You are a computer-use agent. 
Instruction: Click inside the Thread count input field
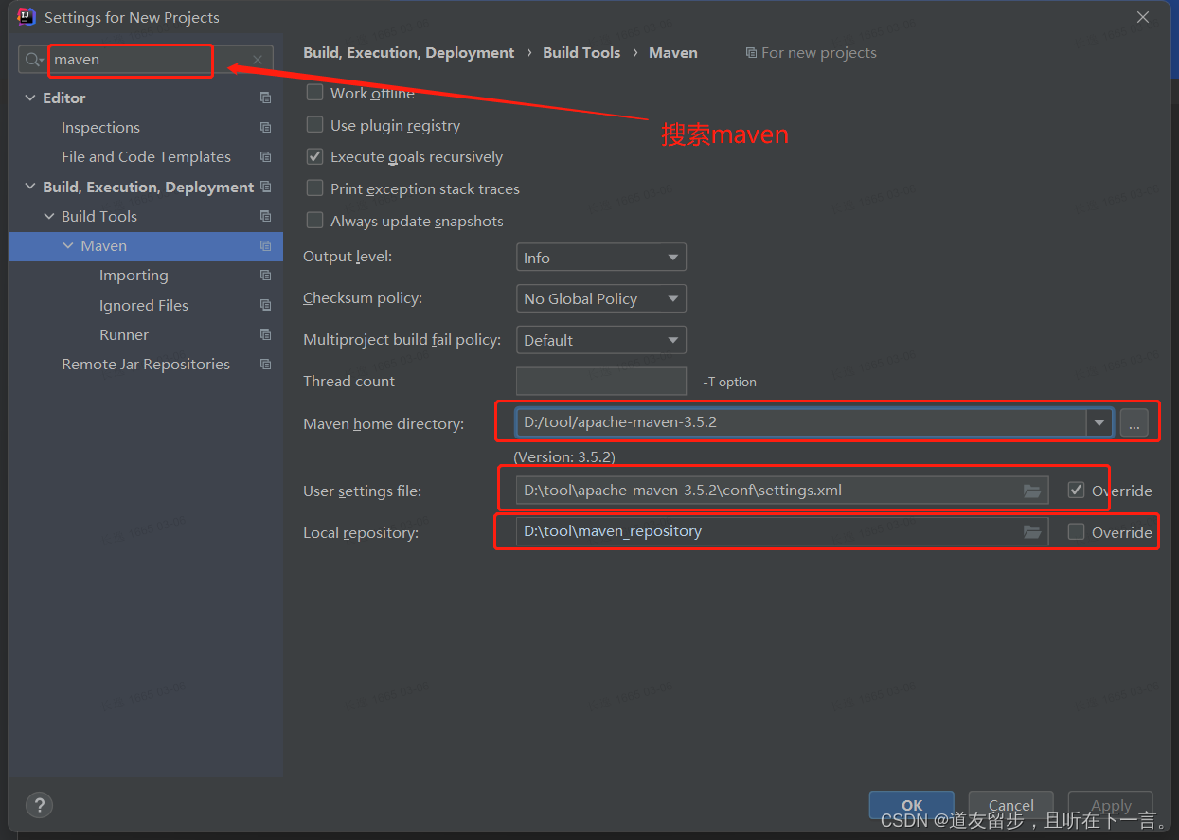click(x=600, y=381)
